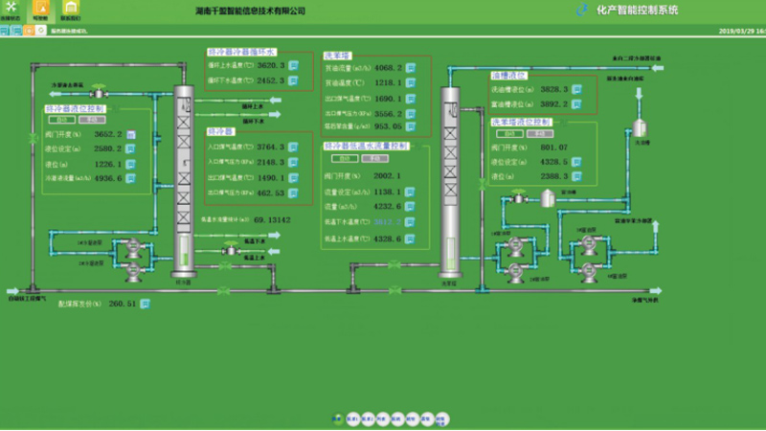Select the first green page button at bottom
766x431 pixels.
coord(336,419)
